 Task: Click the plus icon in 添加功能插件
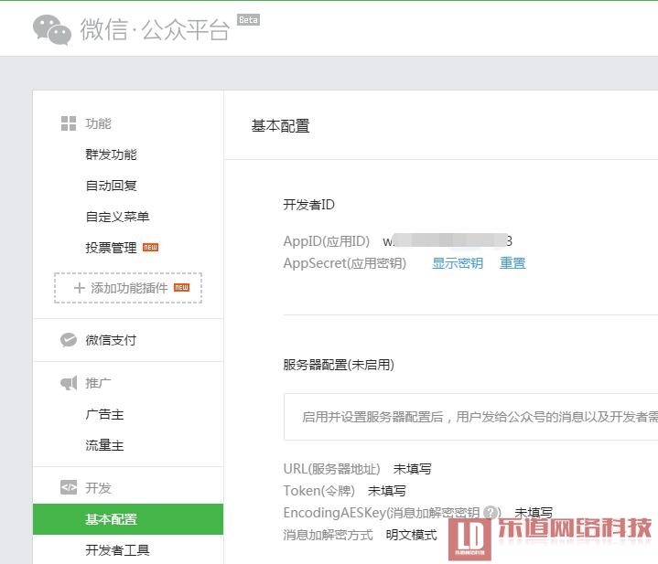pyautogui.click(x=80, y=288)
